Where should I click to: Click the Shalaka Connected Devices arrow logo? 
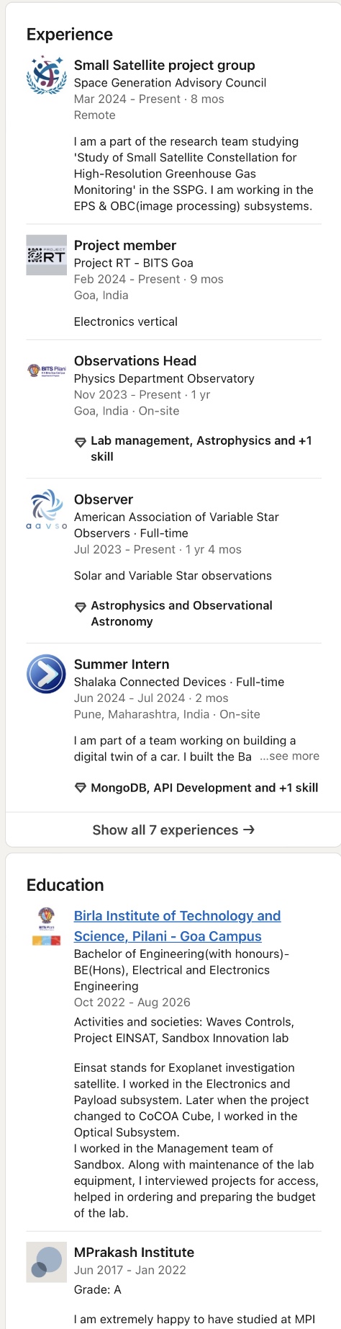tap(46, 674)
